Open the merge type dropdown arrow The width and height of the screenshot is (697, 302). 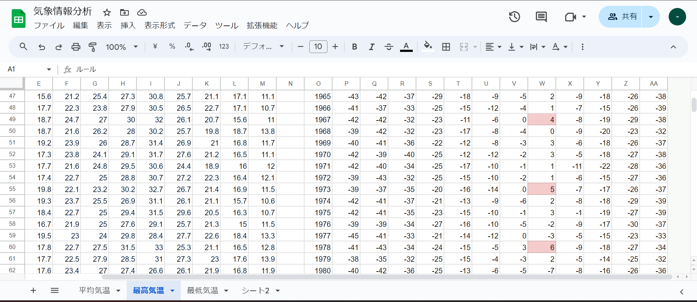474,47
